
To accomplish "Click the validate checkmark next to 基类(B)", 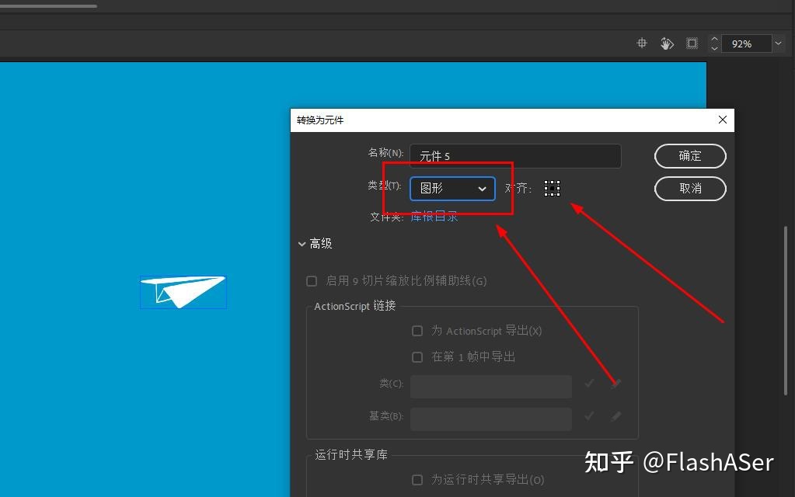I will [589, 416].
